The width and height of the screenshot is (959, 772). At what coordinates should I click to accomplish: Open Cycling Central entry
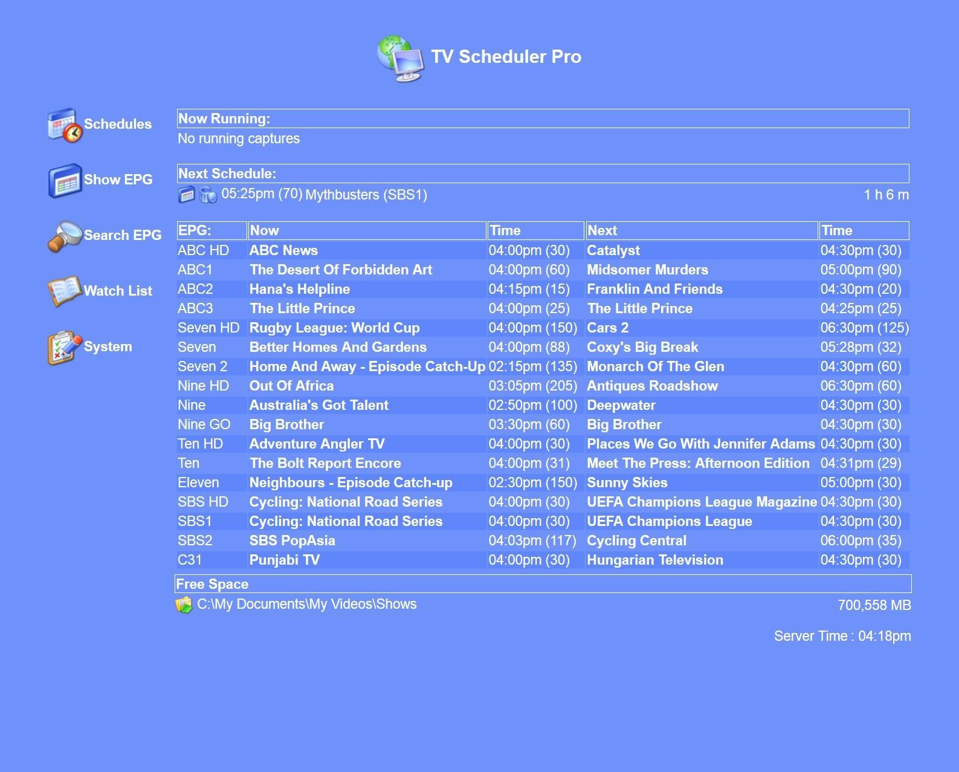point(636,540)
